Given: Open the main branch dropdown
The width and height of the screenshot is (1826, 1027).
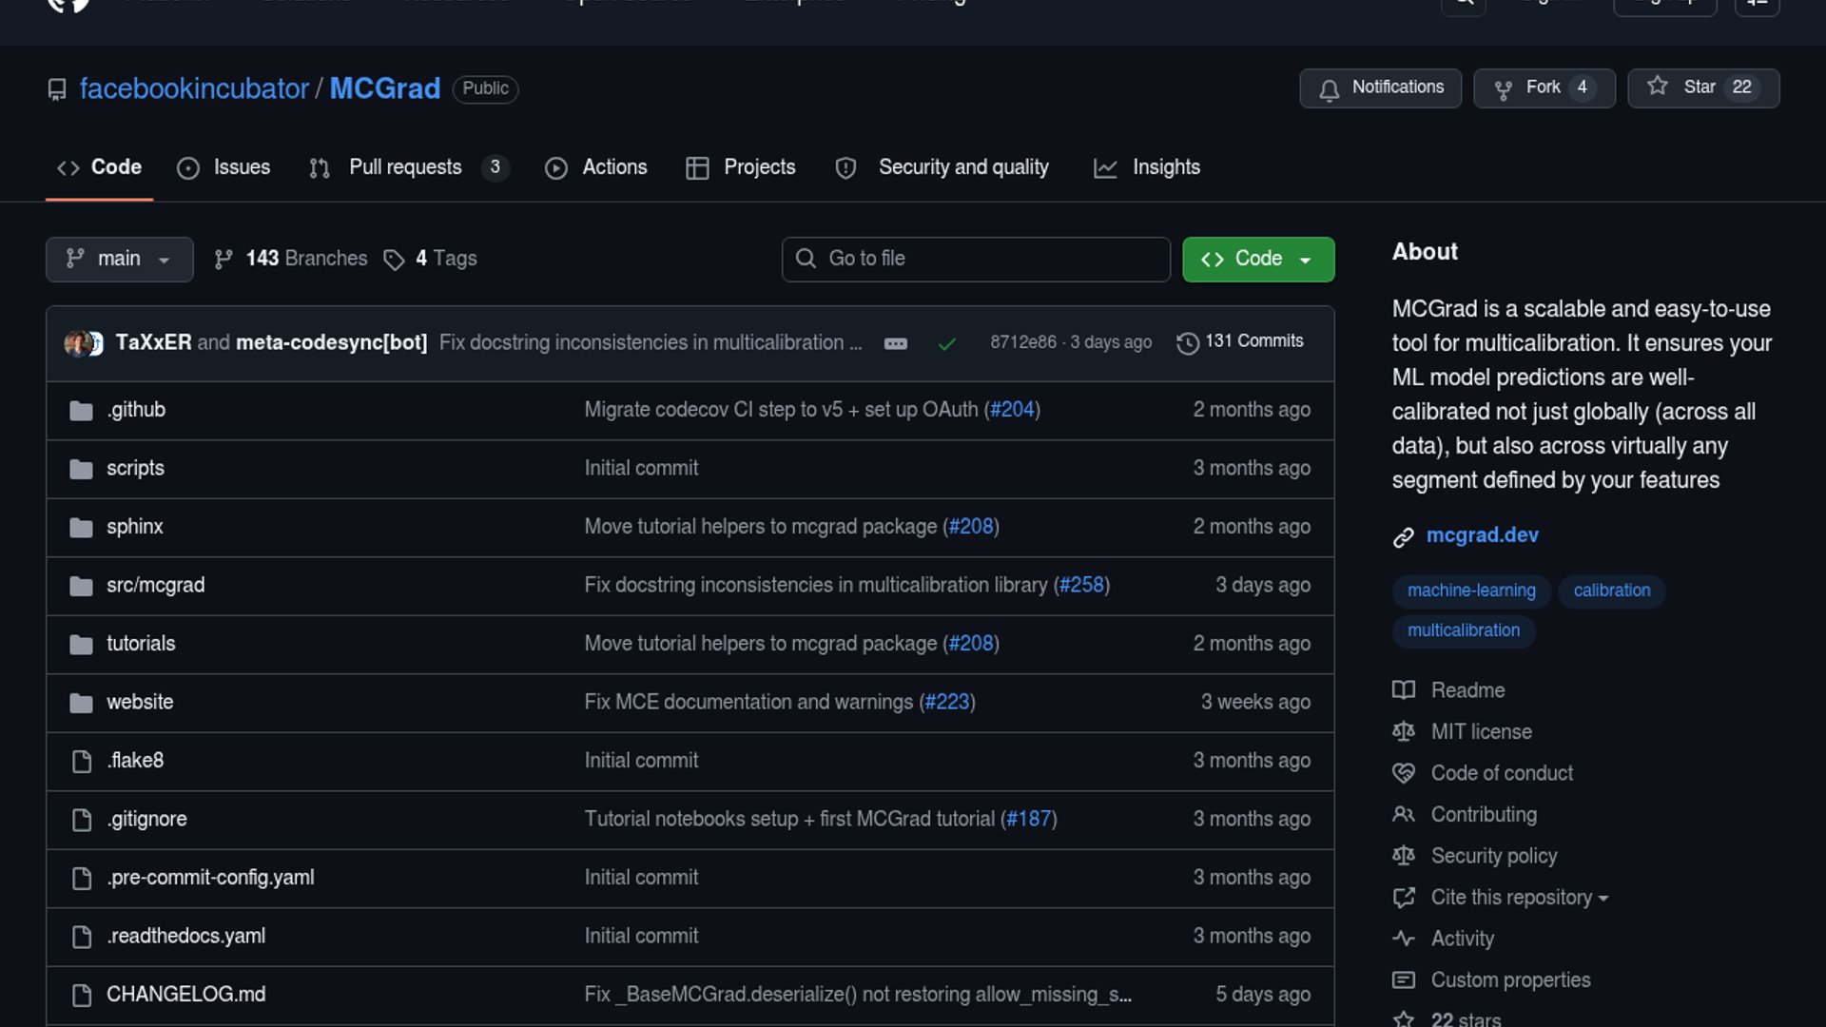Looking at the screenshot, I should coord(119,259).
